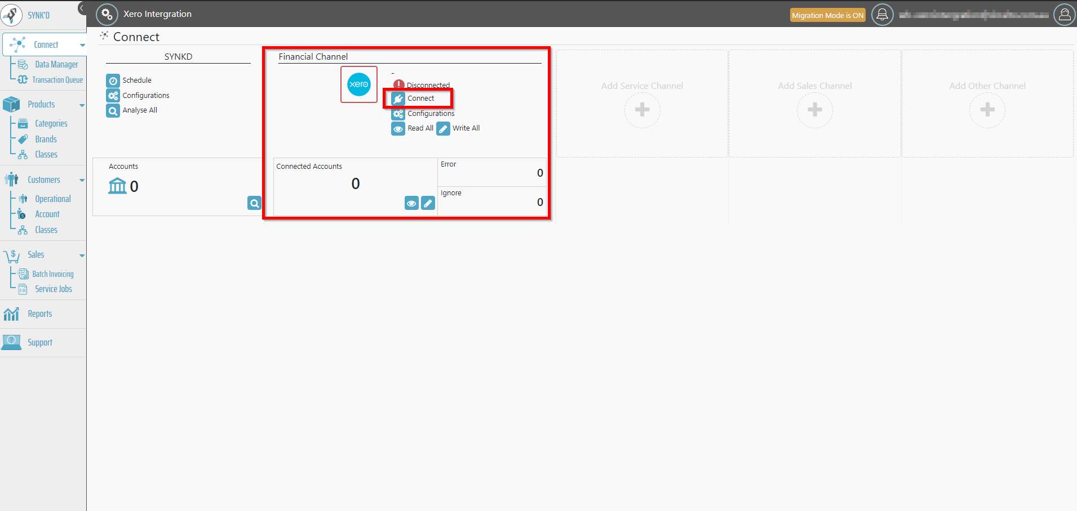Click the Schedule clock icon
This screenshot has width=1077, height=511.
[113, 80]
